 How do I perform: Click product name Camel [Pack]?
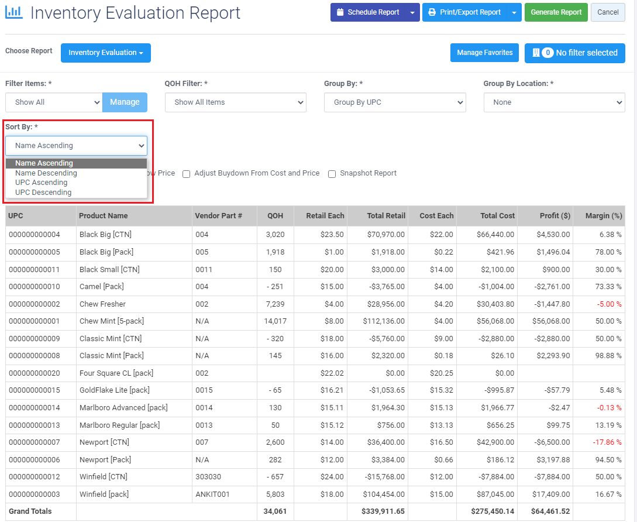click(x=102, y=287)
